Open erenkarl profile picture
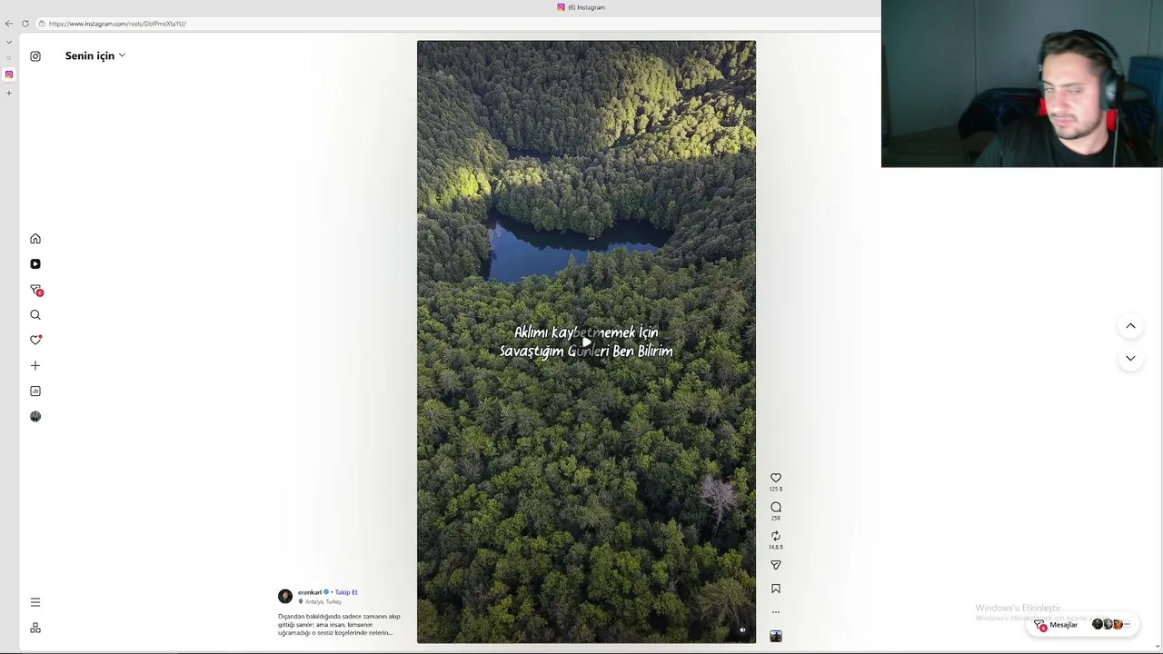1163x654 pixels. click(x=285, y=597)
